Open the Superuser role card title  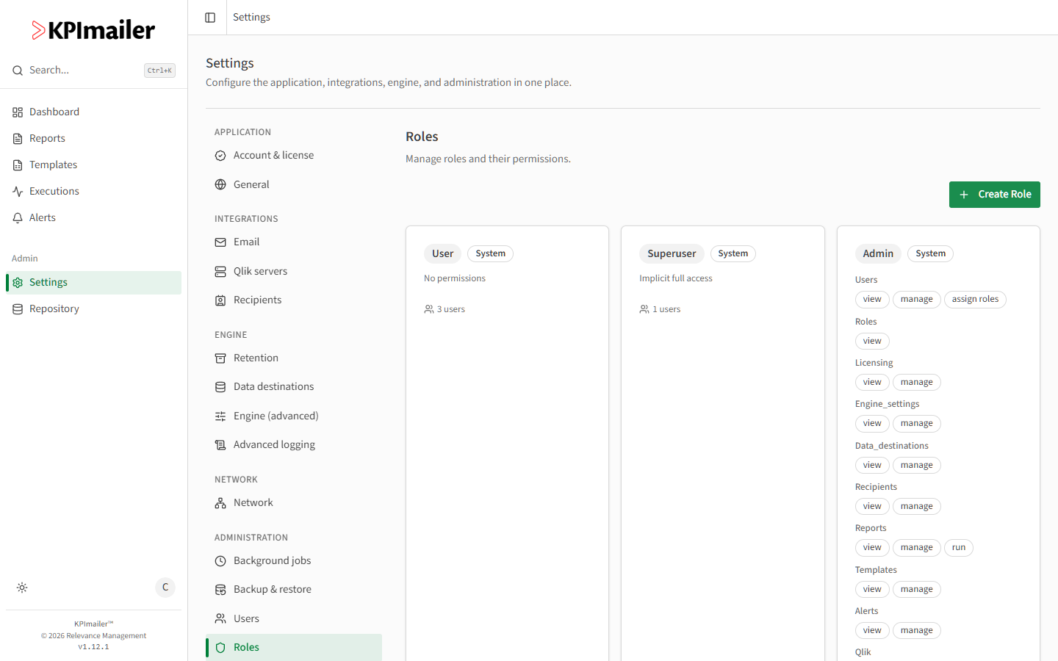[672, 253]
